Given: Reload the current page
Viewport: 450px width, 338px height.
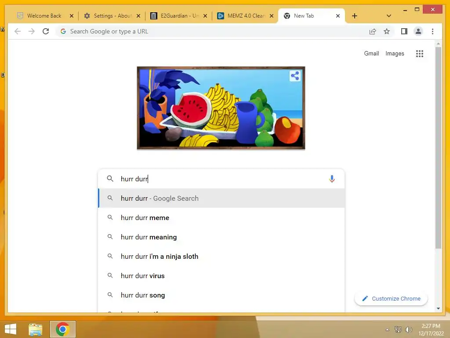Looking at the screenshot, I should pyautogui.click(x=46, y=31).
